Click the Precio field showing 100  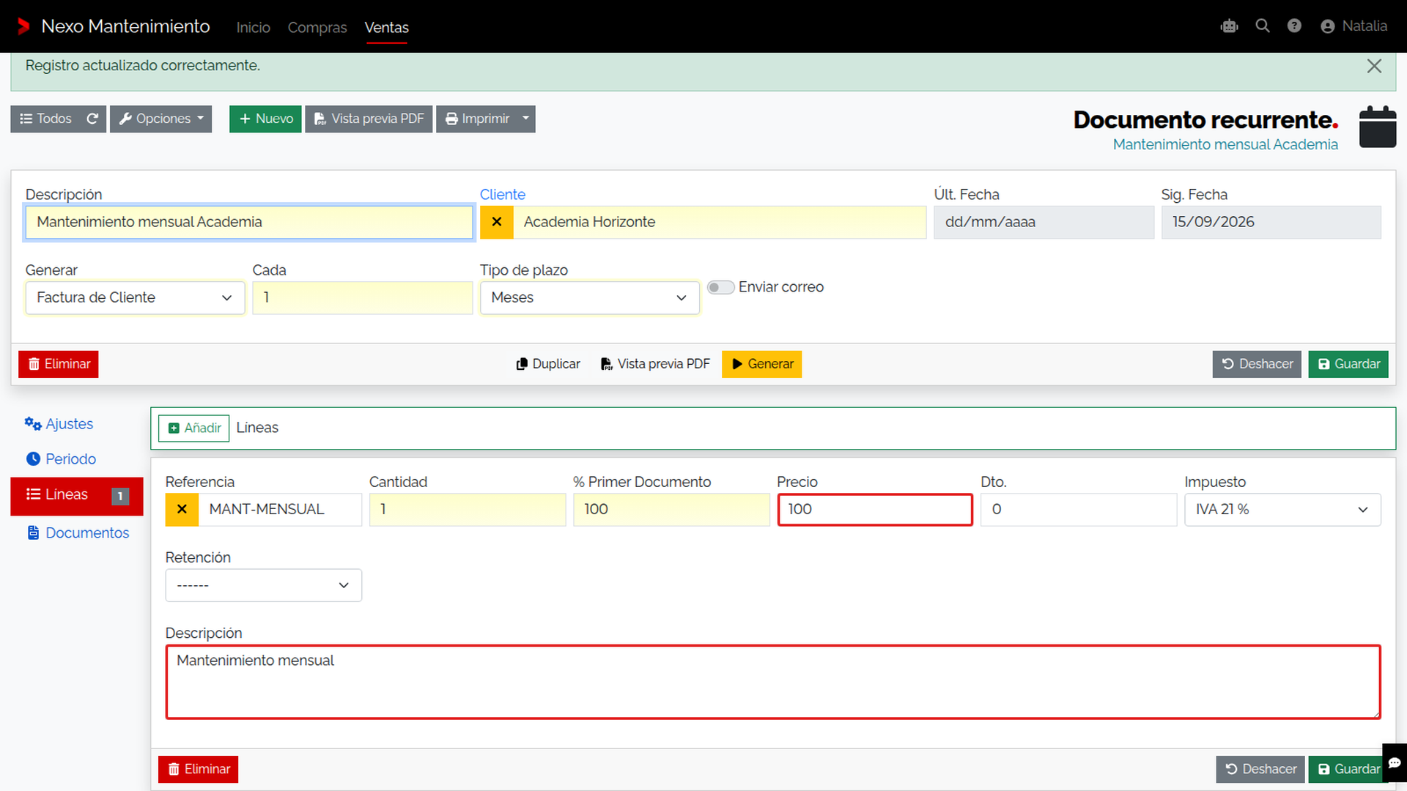coord(875,510)
